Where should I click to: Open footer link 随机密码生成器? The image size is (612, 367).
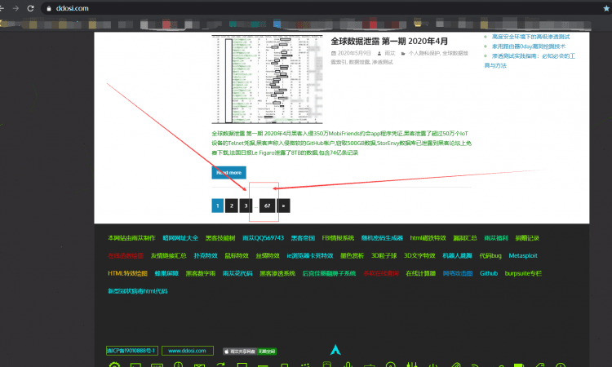pyautogui.click(x=382, y=238)
